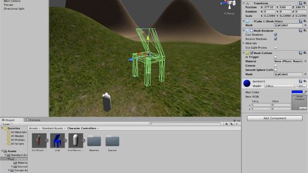Open Mesh Filter help icon

(300, 21)
